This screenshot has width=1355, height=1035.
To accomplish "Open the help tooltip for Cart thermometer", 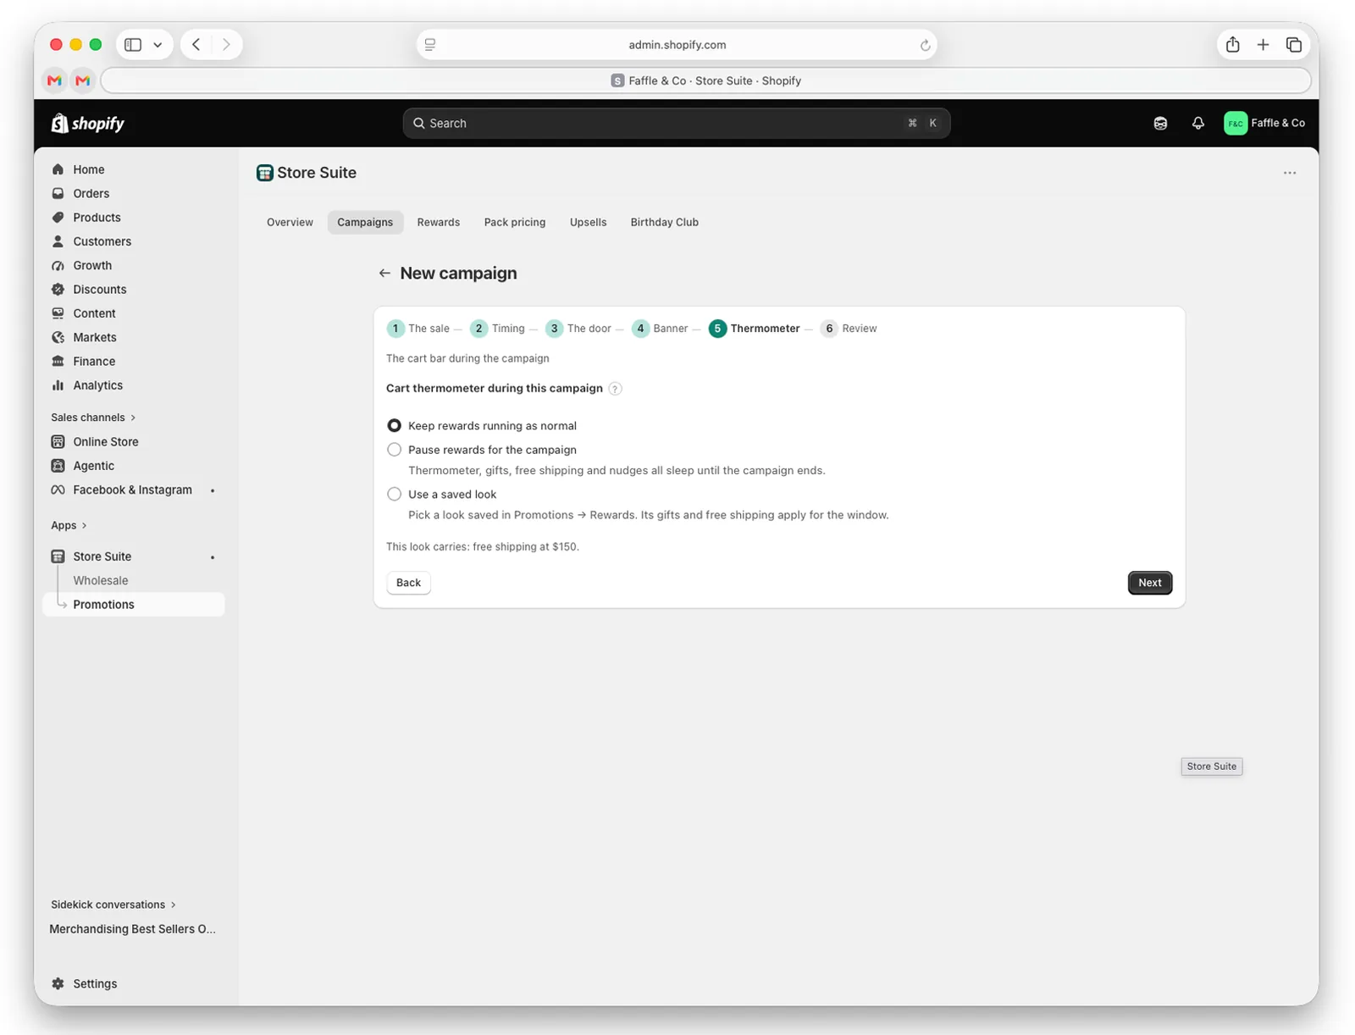I will [x=616, y=389].
